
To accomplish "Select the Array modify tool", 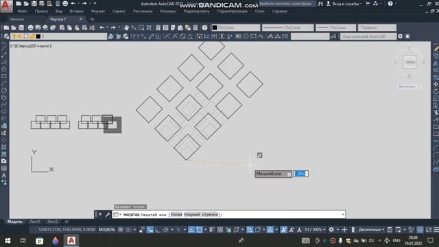I will pyautogui.click(x=436, y=78).
